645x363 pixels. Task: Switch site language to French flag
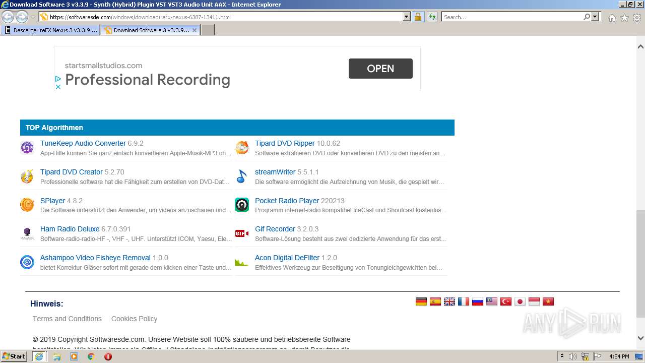464,301
